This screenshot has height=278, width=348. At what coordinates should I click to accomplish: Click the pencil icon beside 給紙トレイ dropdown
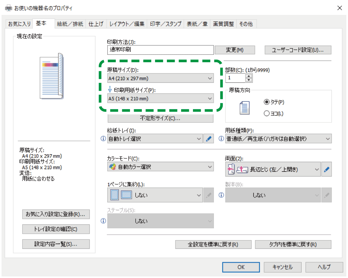209,139
